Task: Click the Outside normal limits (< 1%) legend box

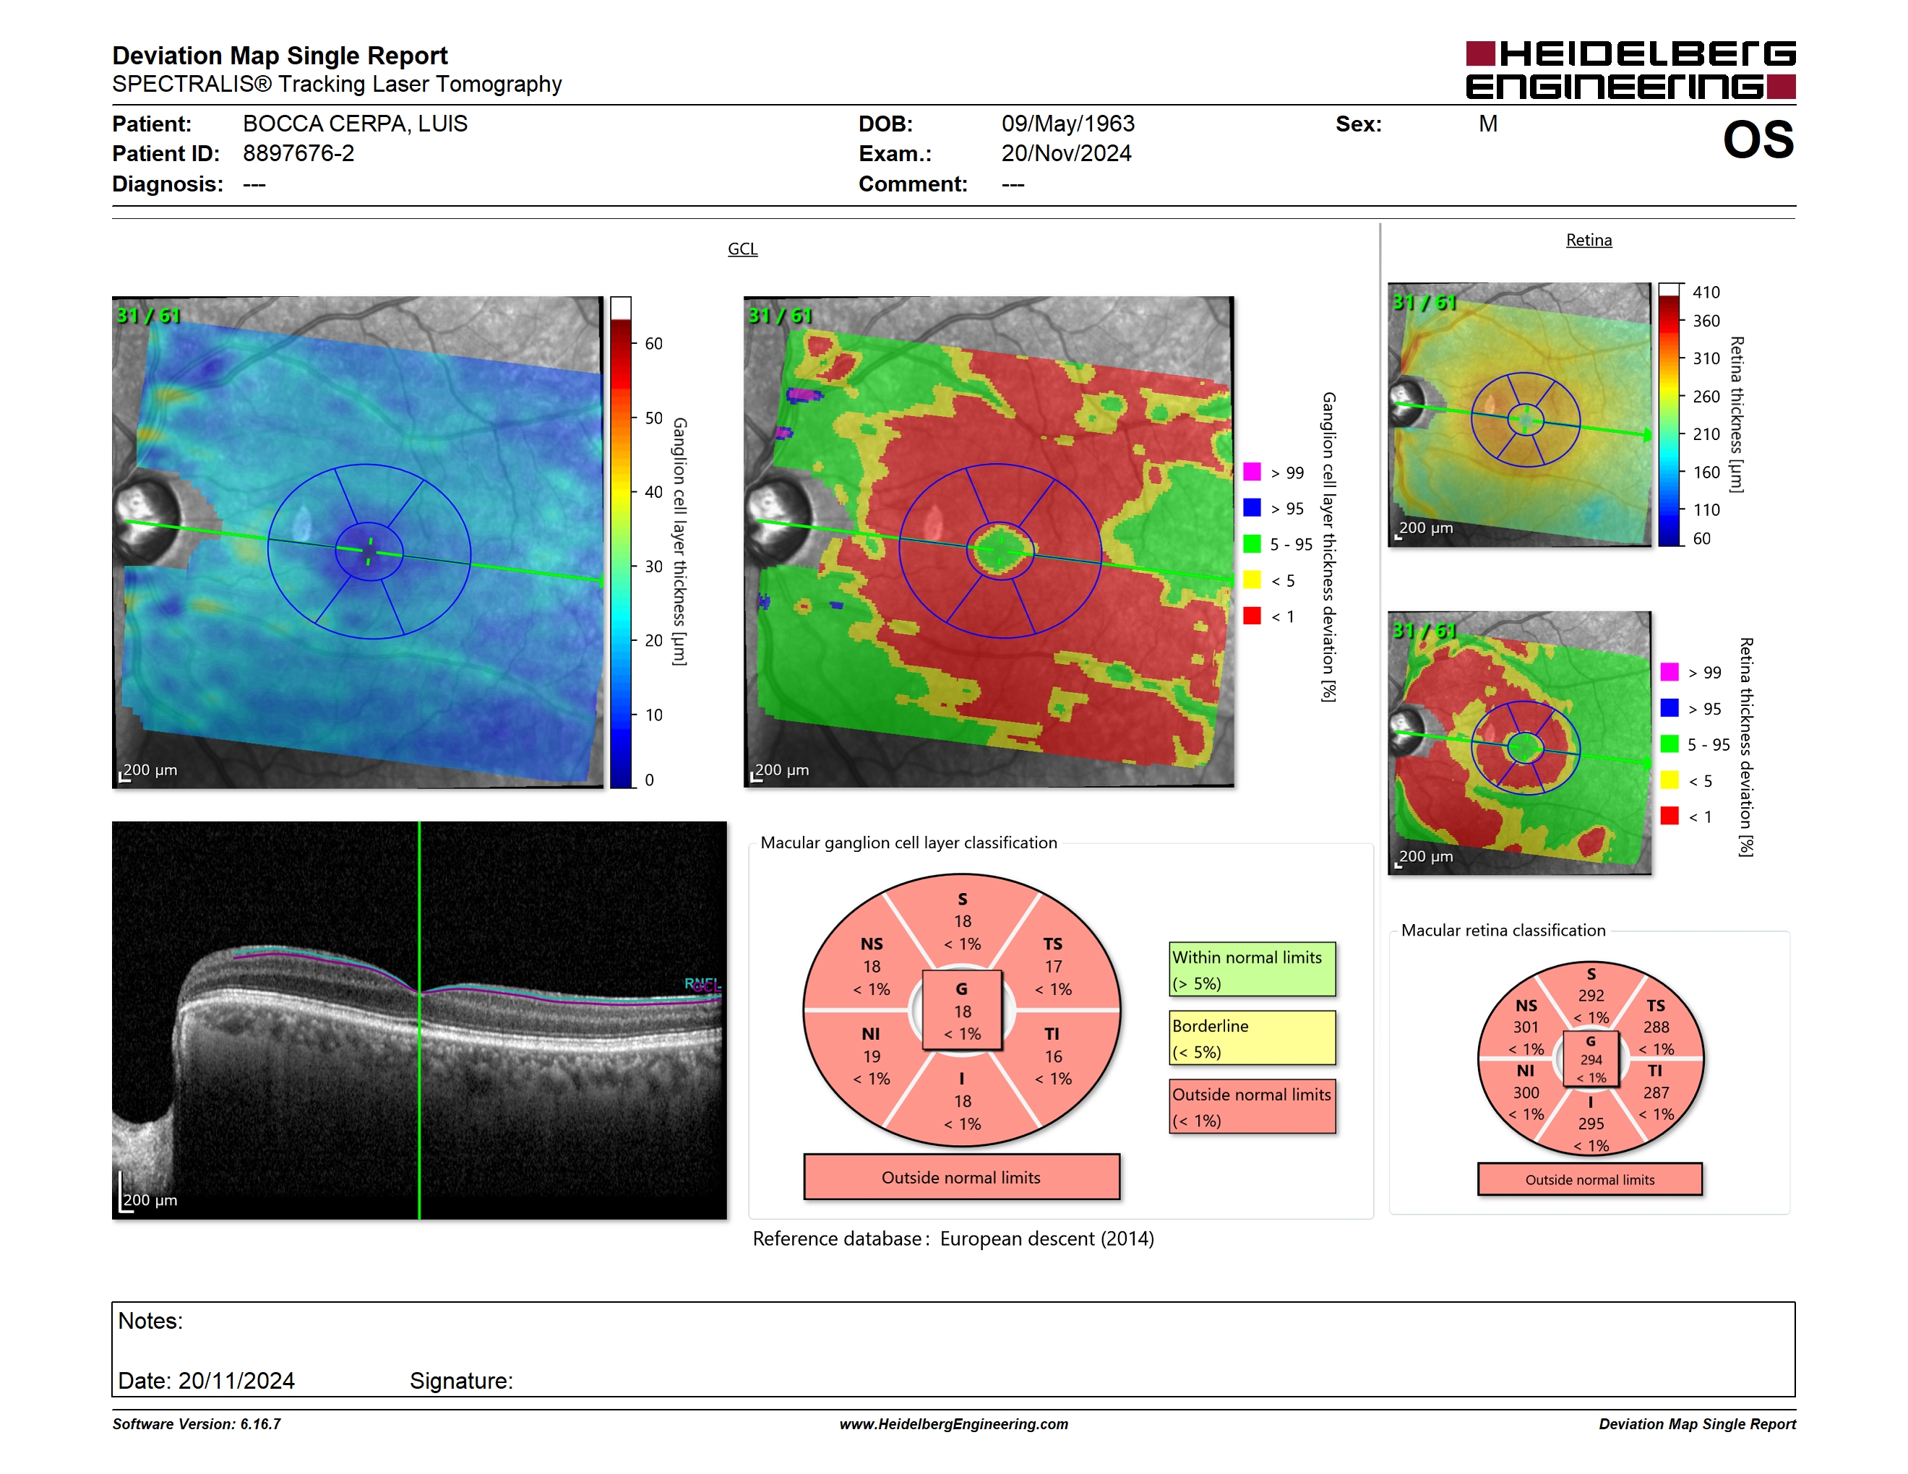Action: click(x=1252, y=1106)
